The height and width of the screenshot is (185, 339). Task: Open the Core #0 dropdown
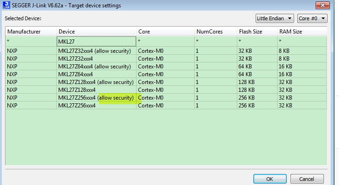312,19
